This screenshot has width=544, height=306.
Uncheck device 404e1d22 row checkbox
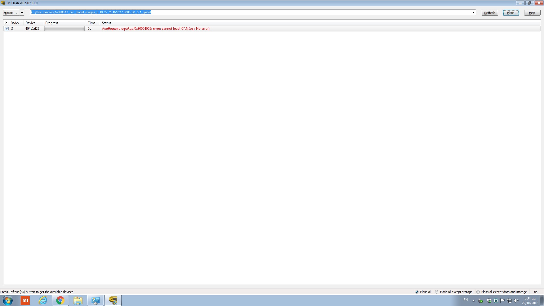pos(7,29)
